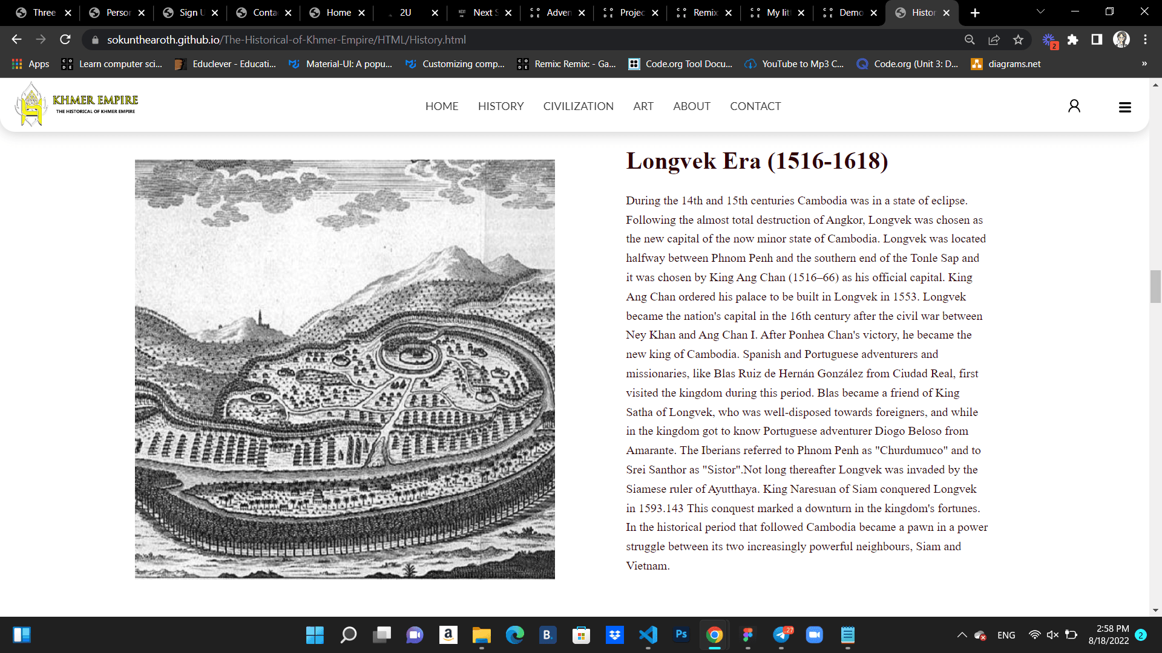The width and height of the screenshot is (1162, 653).
Task: Open Visual Studio Code from taskbar
Action: 648,635
